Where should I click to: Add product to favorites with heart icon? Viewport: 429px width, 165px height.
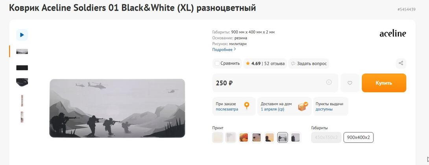click(349, 83)
